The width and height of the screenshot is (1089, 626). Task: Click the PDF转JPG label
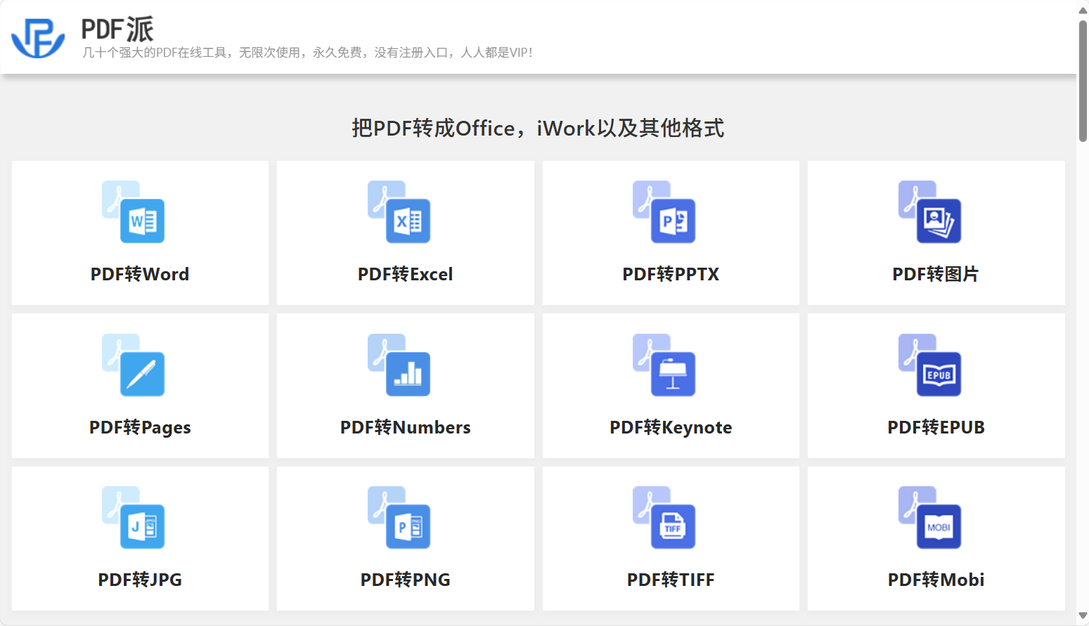[x=140, y=580]
